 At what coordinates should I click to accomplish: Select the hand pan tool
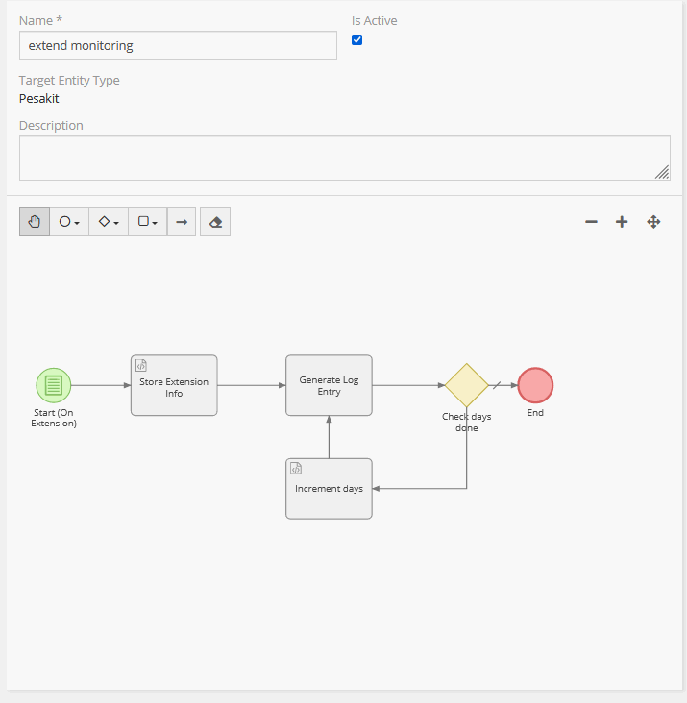tap(35, 222)
